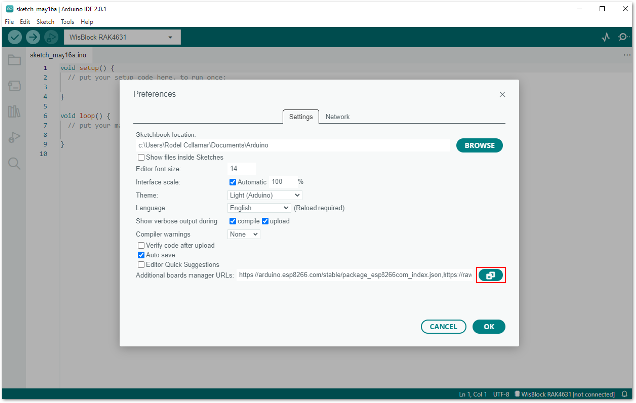Click Ln 1, Col 1 in status bar

[x=473, y=394]
